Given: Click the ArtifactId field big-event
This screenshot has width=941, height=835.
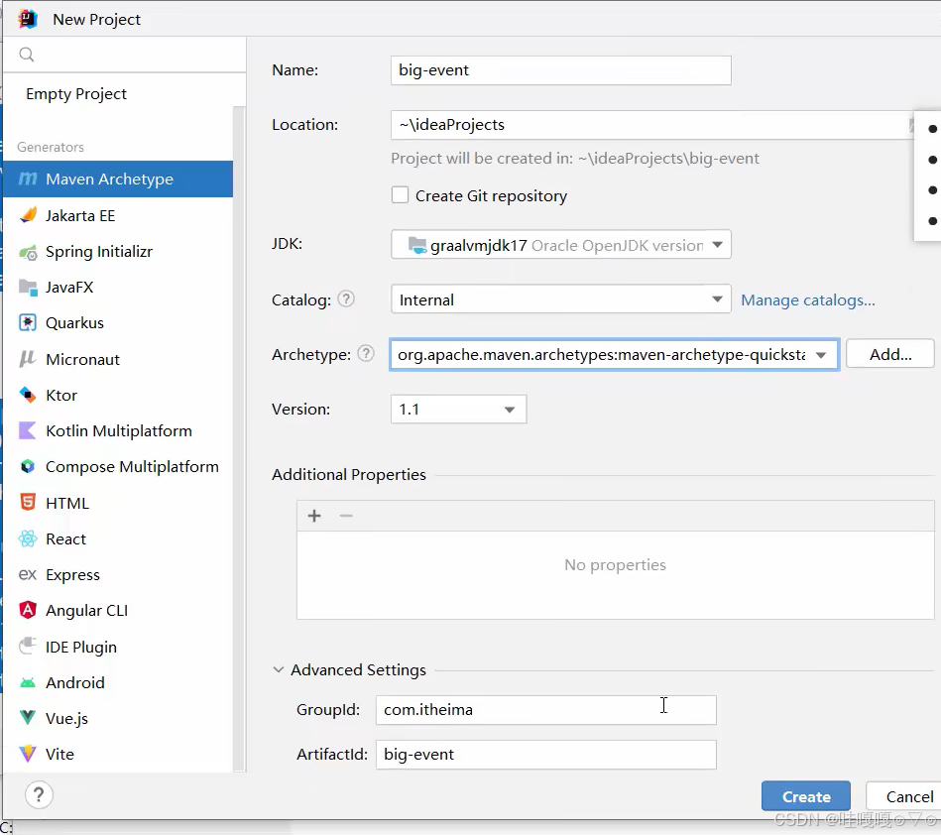Looking at the screenshot, I should (546, 755).
